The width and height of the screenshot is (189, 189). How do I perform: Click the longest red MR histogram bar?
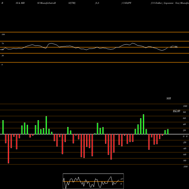coord(8,149)
